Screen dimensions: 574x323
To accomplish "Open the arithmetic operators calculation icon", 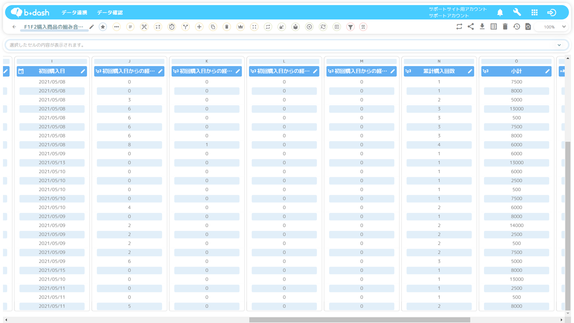I will tap(158, 27).
